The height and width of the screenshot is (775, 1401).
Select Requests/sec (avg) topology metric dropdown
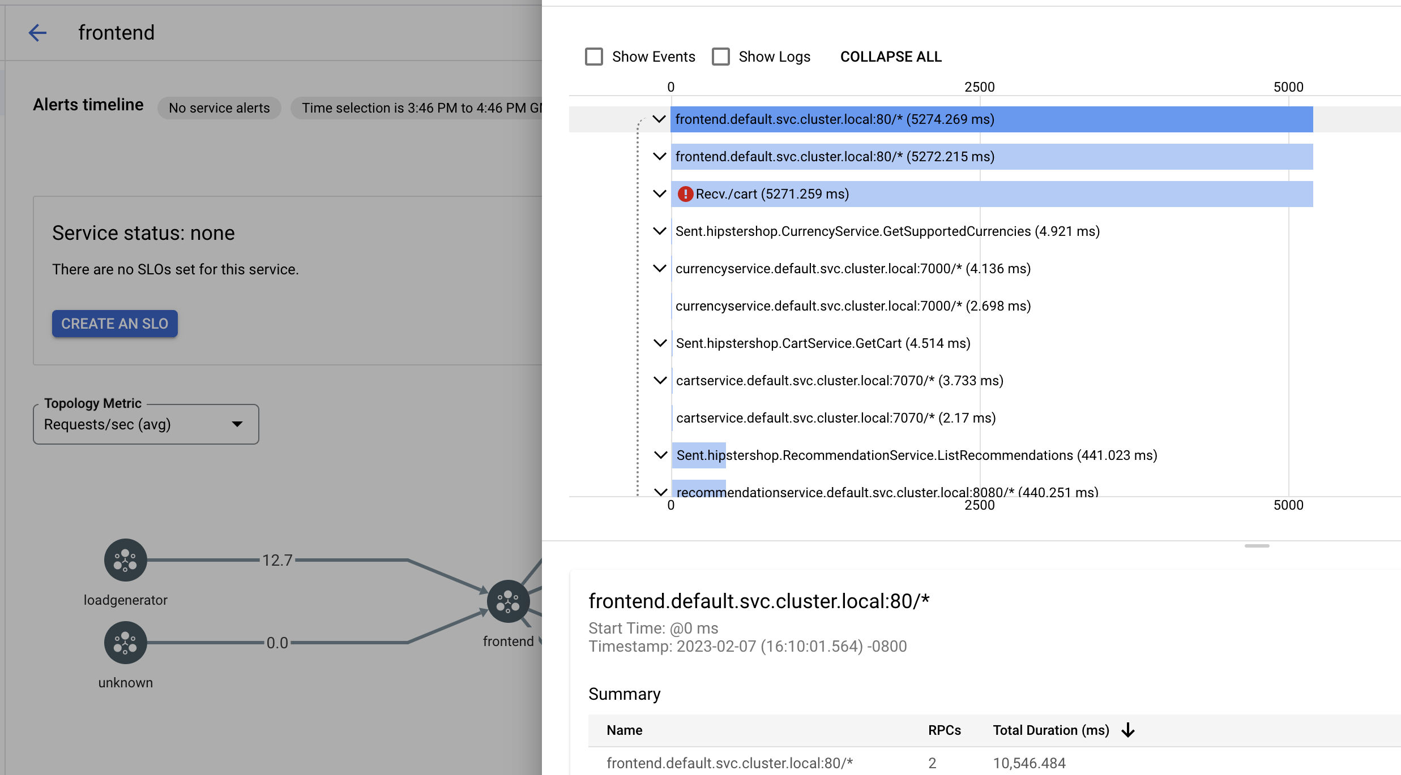click(x=145, y=425)
